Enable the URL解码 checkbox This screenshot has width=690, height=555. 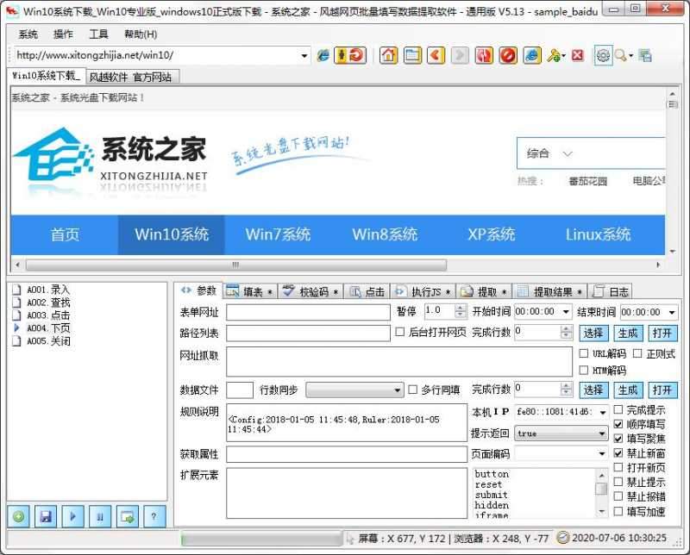pyautogui.click(x=584, y=353)
